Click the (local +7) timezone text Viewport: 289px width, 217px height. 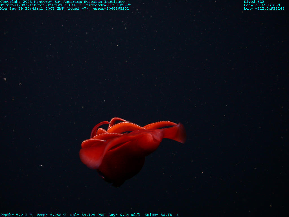(77, 8)
